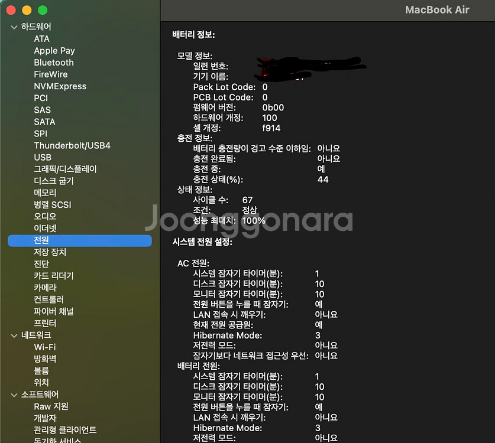Collapse the 하드웨어 section in sidebar
Image resolution: width=495 pixels, height=443 pixels.
pyautogui.click(x=13, y=27)
